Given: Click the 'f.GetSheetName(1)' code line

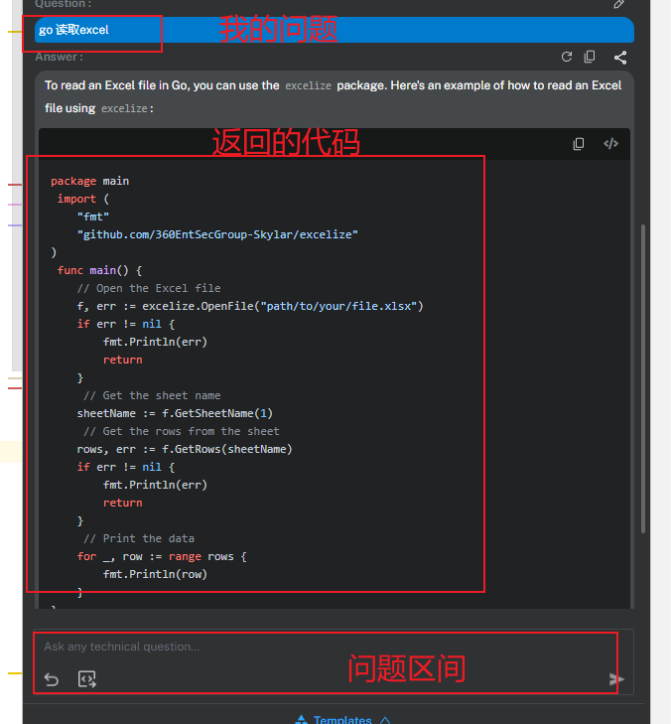Looking at the screenshot, I should [175, 413].
